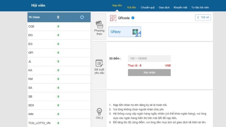Click the QRcode grid icon

(113, 18)
